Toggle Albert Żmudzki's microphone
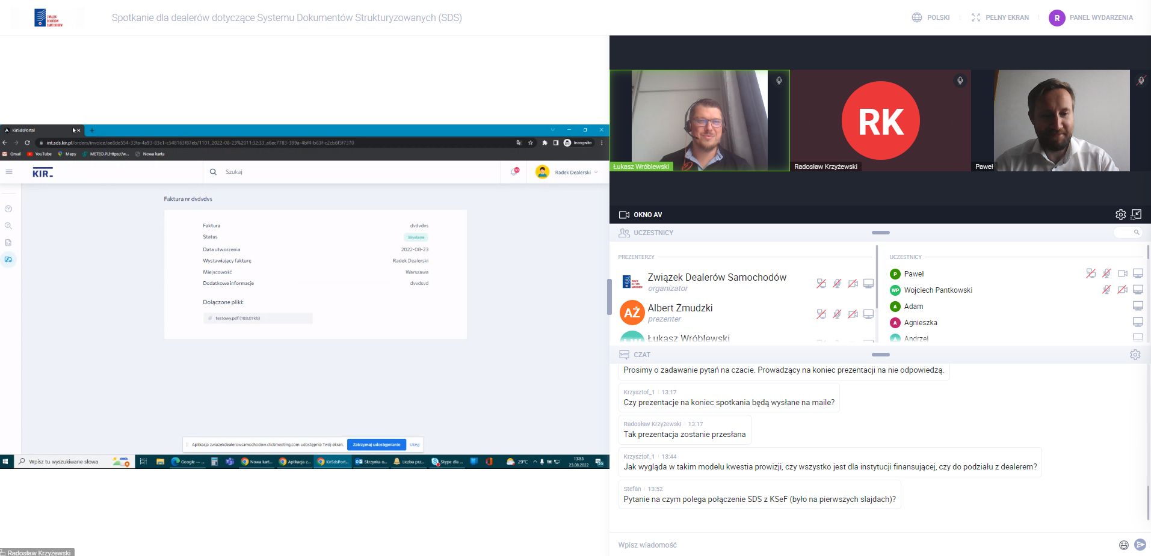The width and height of the screenshot is (1151, 556). 837,314
